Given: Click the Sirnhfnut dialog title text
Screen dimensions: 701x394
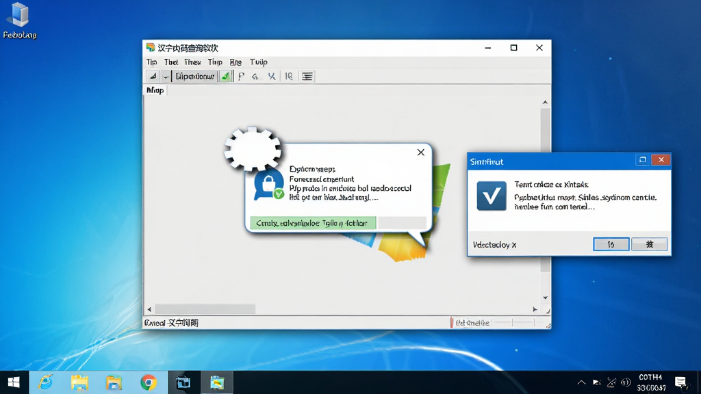Looking at the screenshot, I should [487, 161].
